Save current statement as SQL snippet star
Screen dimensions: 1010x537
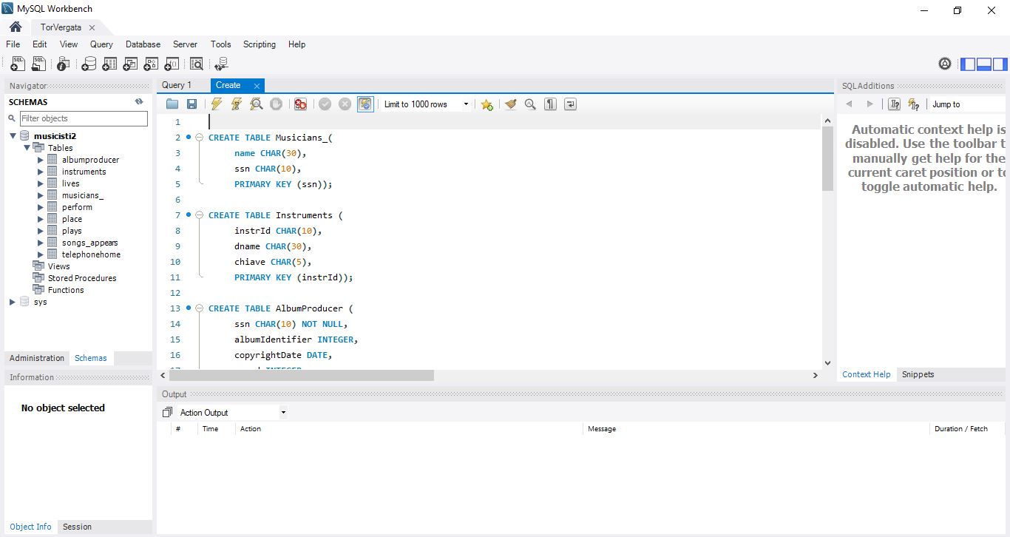click(x=486, y=104)
